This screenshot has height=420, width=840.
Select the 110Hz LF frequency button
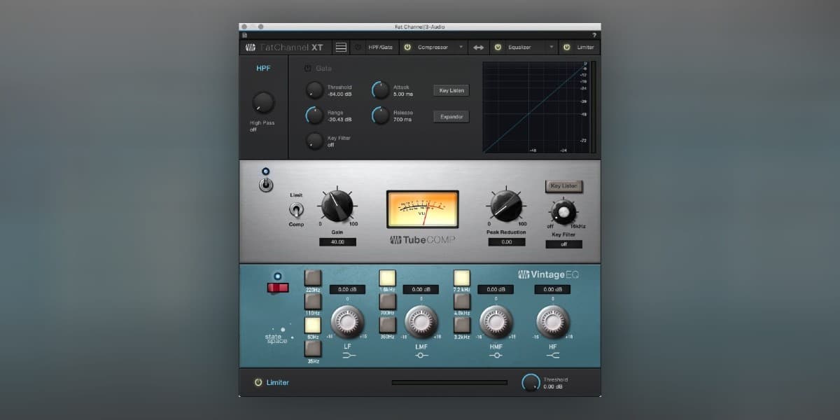pyautogui.click(x=313, y=302)
